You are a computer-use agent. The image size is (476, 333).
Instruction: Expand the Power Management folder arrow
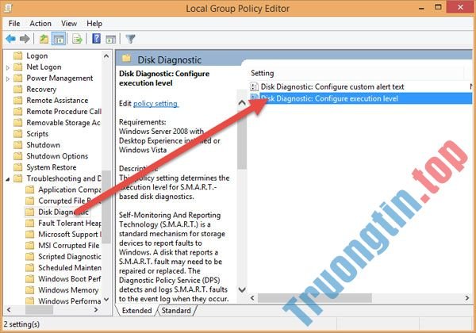pyautogui.click(x=8, y=78)
